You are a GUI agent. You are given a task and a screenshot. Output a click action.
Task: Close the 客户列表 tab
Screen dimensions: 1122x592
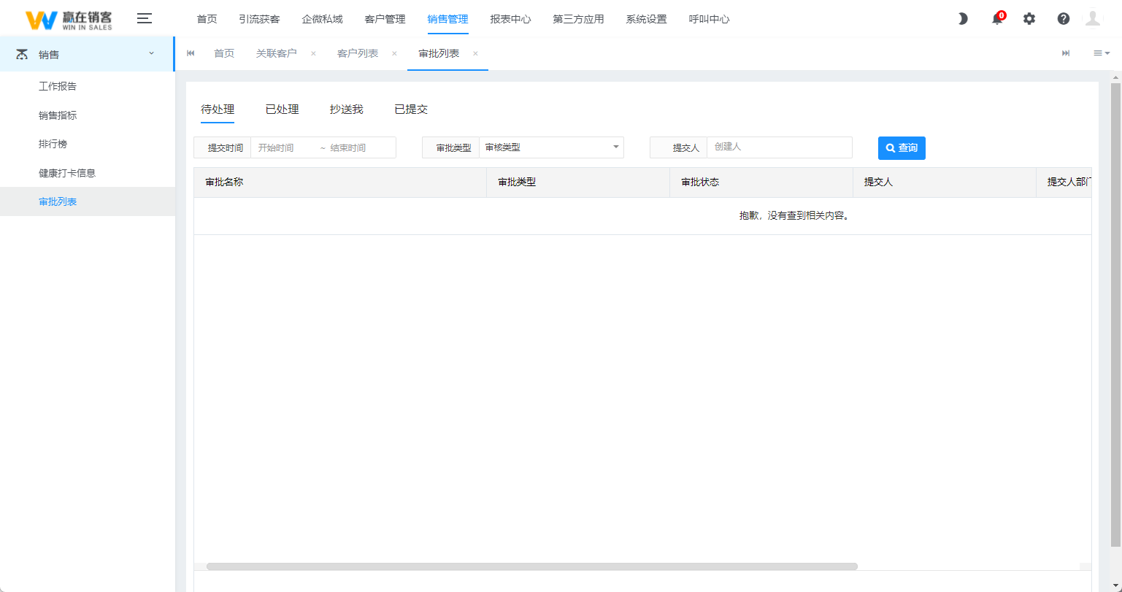click(x=394, y=53)
